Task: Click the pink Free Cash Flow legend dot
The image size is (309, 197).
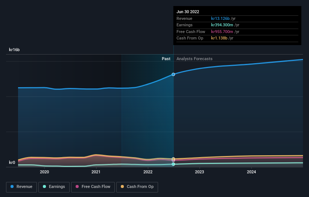Action: click(77, 186)
